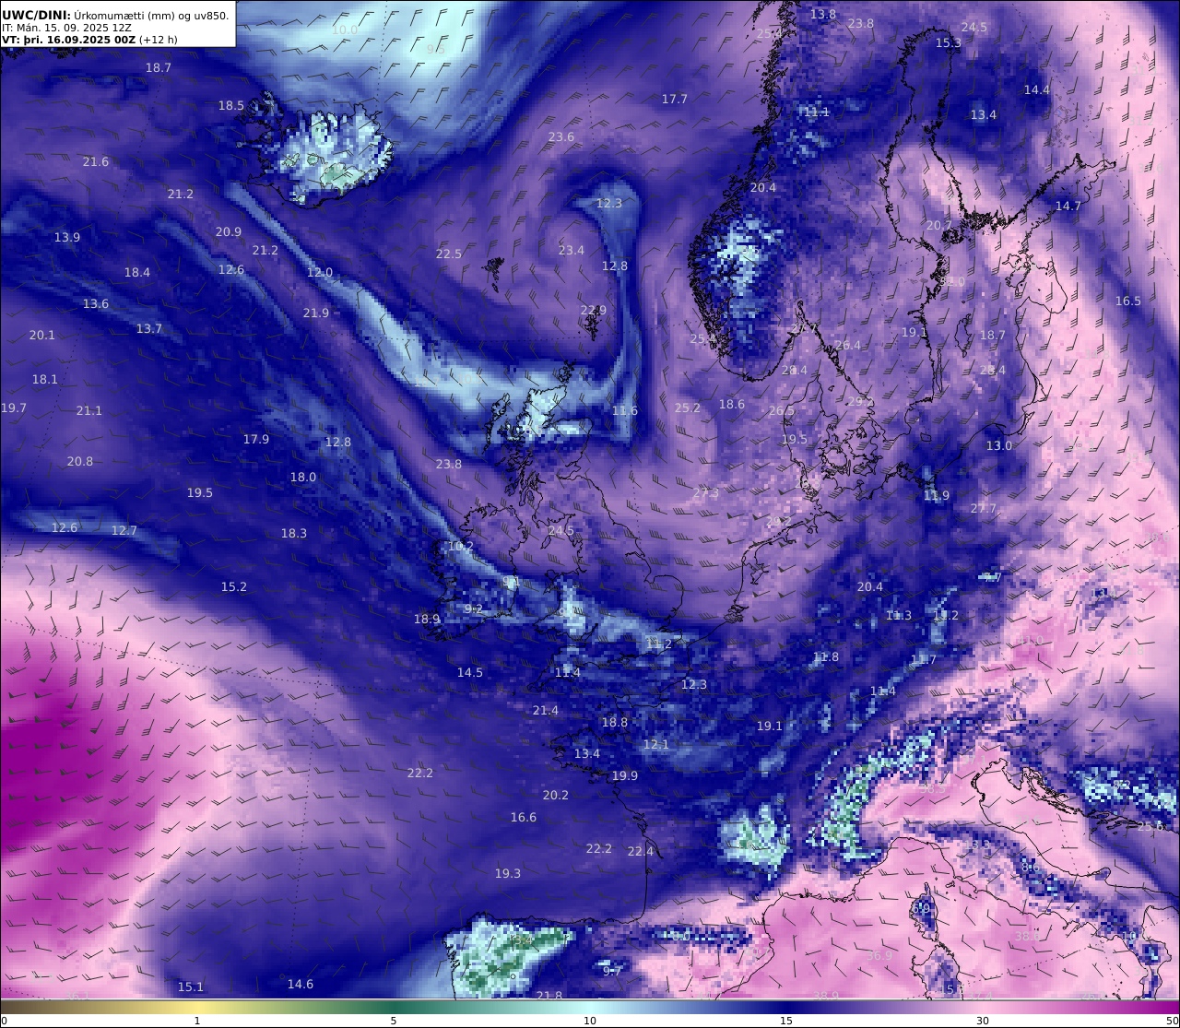
Task: Click the IT initial time line 15. 09. 2025 12Z
Action: (x=66, y=28)
